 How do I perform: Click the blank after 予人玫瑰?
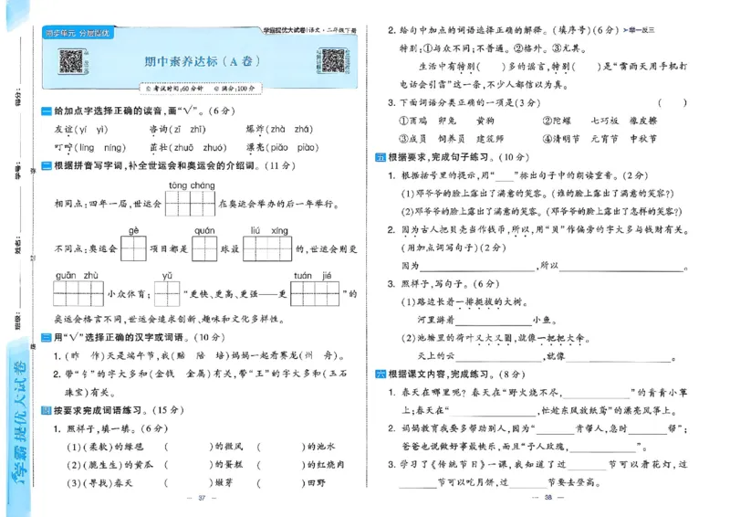click(x=603, y=447)
